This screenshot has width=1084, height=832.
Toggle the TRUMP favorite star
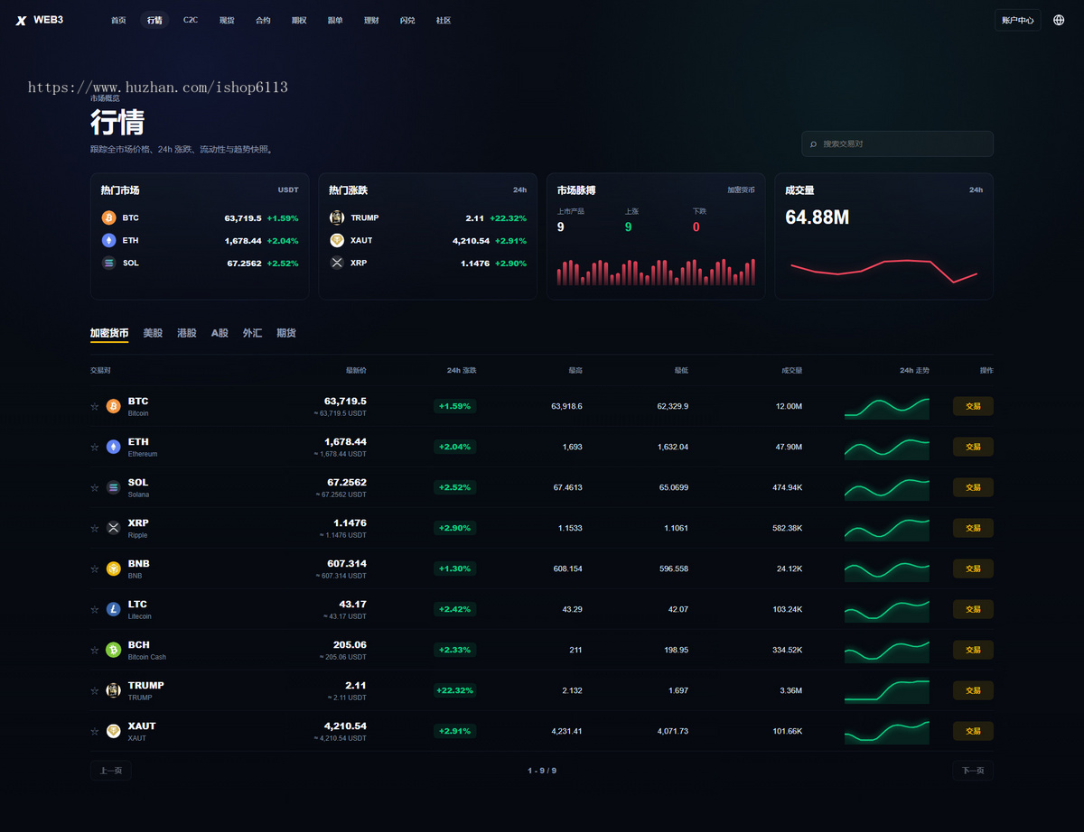point(94,690)
